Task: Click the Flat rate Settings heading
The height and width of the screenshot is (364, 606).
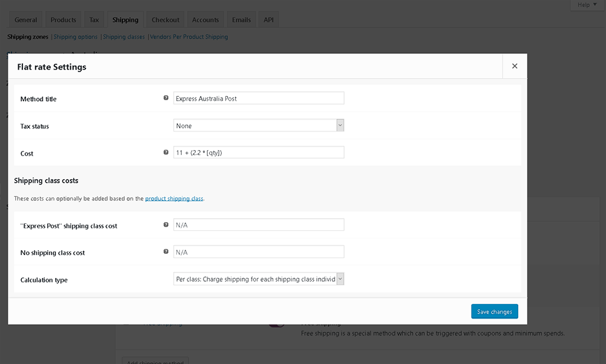Action: tap(52, 67)
